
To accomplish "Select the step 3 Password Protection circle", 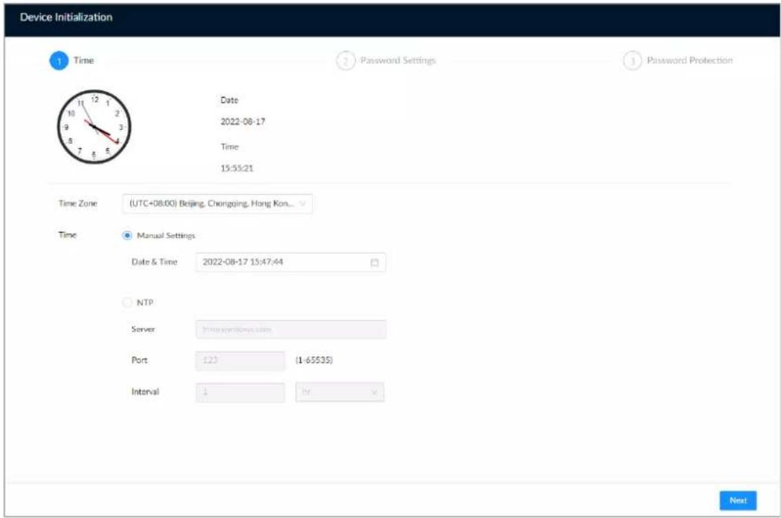I will tap(632, 61).
